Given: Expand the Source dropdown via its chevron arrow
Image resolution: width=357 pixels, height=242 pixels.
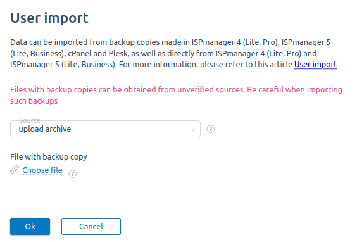Looking at the screenshot, I should [192, 129].
